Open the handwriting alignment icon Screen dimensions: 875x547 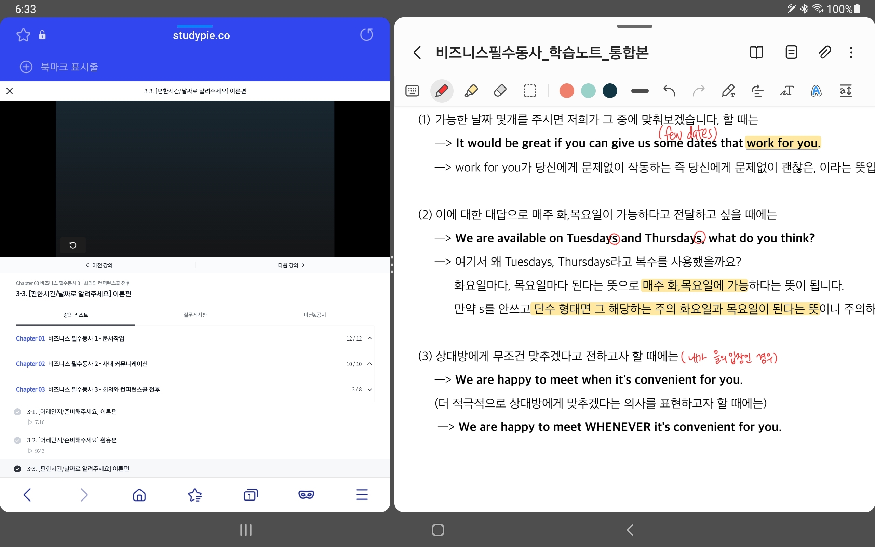pyautogui.click(x=757, y=91)
